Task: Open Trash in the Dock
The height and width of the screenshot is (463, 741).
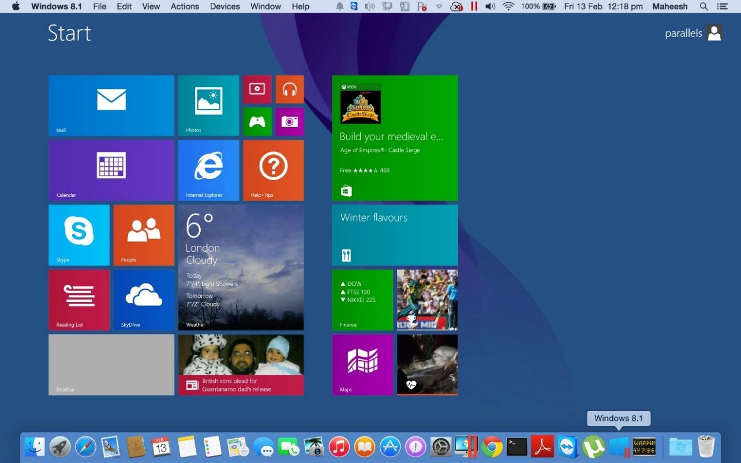Action: point(706,446)
